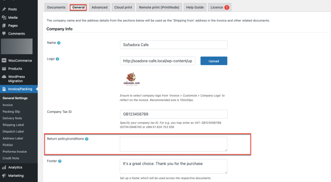Open Comments in the admin menu

click(16, 34)
